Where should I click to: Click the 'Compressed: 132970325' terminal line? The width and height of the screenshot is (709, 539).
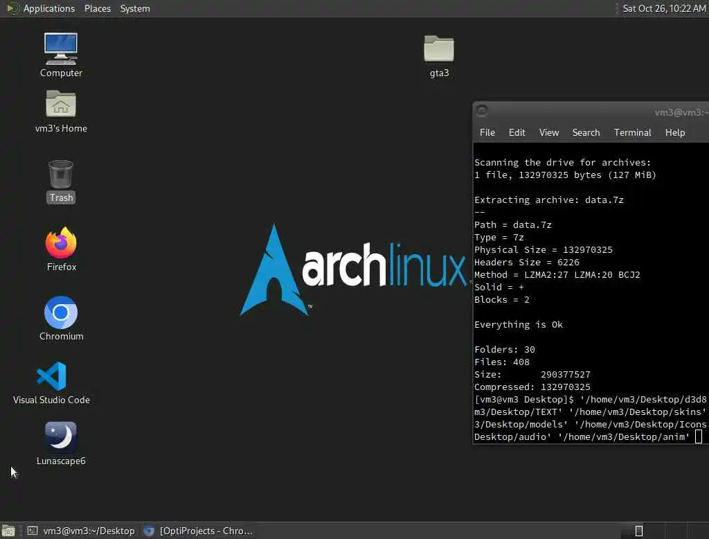[532, 387]
